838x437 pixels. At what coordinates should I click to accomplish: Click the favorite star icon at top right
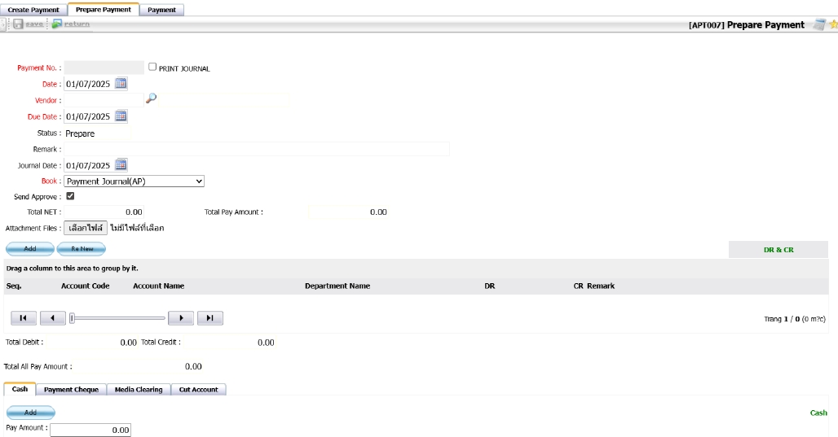tap(833, 24)
